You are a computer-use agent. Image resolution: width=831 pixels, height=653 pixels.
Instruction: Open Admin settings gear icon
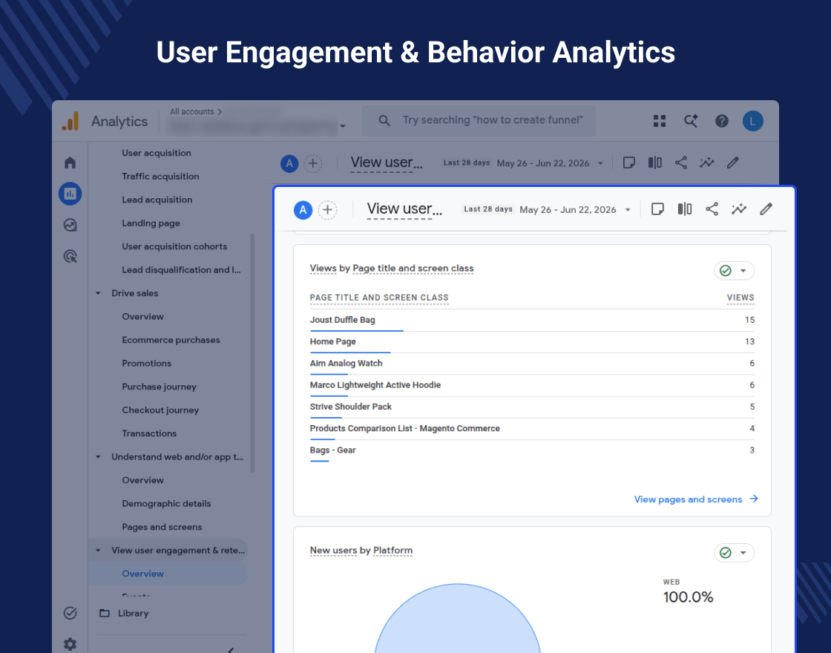(x=70, y=644)
